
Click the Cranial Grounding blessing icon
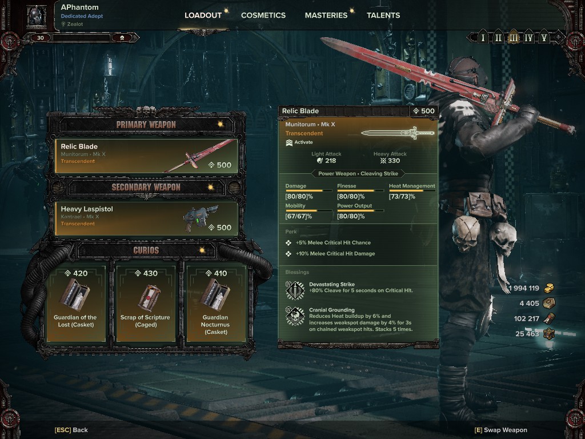click(295, 316)
